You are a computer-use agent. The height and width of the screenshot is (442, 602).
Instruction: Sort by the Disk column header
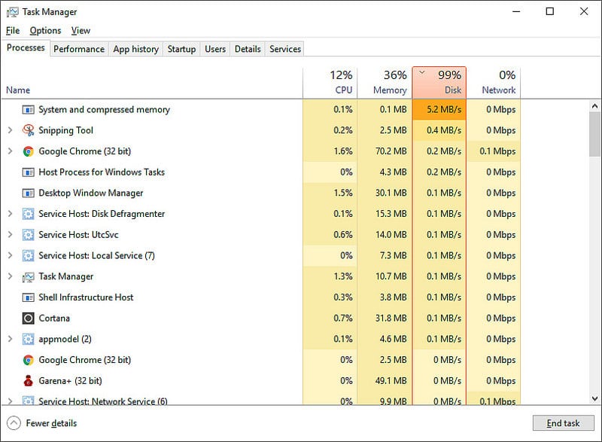pyautogui.click(x=439, y=83)
